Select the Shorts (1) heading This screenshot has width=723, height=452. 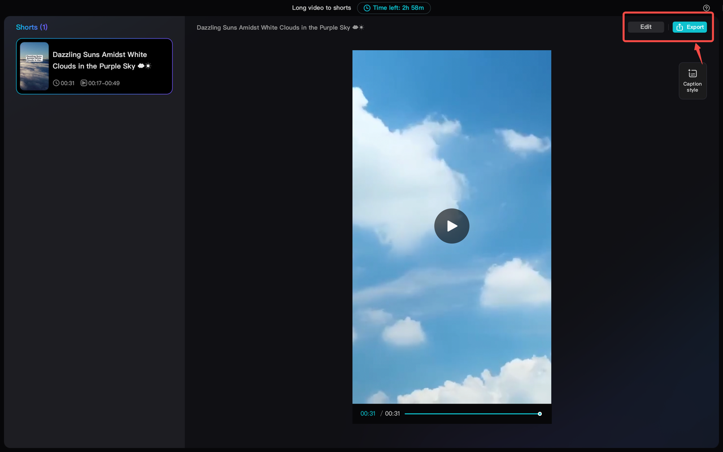32,27
